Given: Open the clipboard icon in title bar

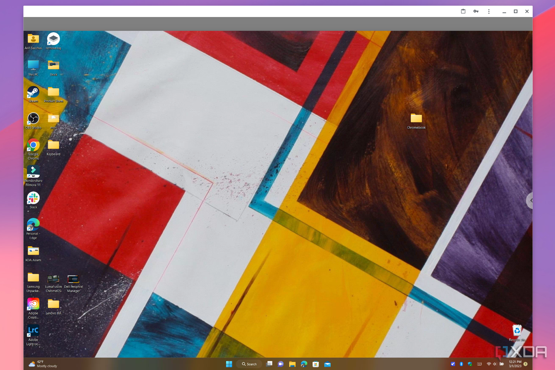Looking at the screenshot, I should click(463, 11).
